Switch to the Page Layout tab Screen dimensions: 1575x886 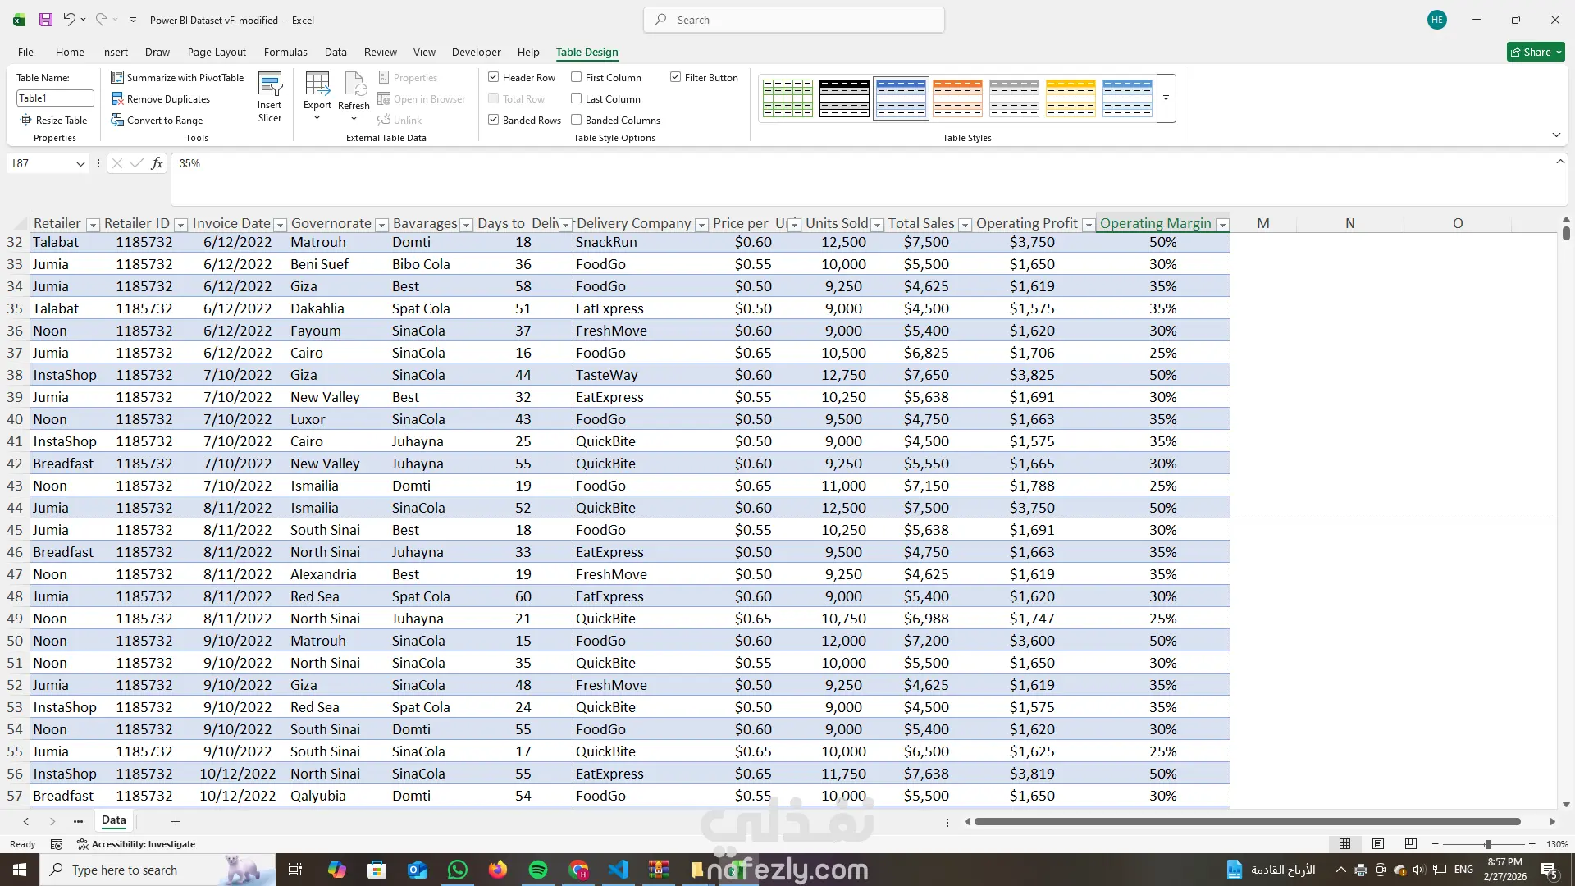[217, 52]
